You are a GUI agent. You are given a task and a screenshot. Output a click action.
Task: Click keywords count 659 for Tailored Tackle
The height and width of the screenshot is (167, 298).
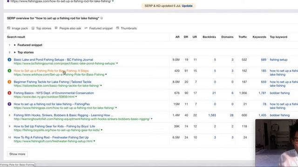coord(264,82)
